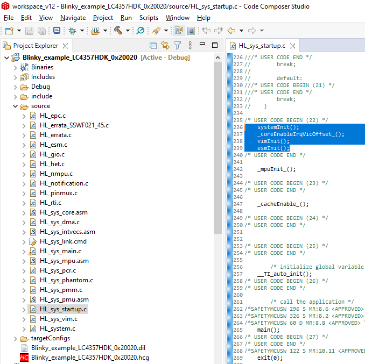Open the File menu
This screenshot has height=364, width=365.
click(x=9, y=18)
